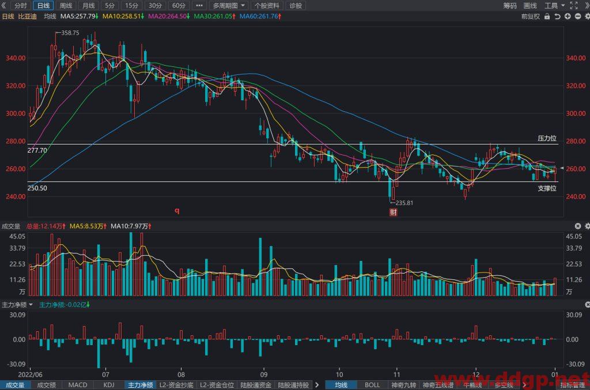Toggle the chart lock icon
Image resolution: width=590 pixels, height=390 pixels.
tap(547, 17)
